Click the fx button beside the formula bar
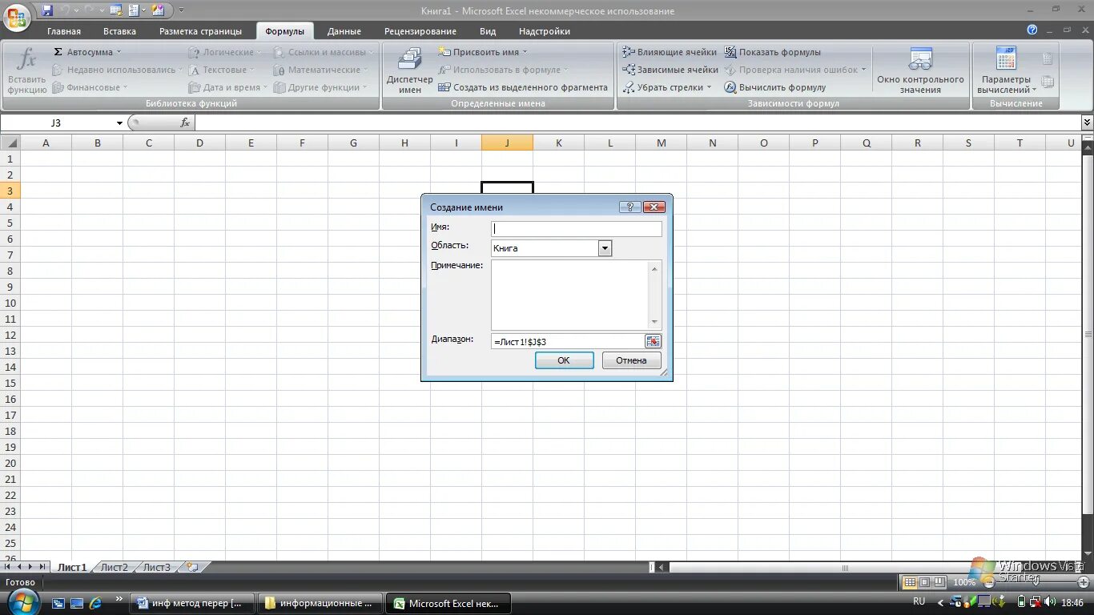This screenshot has height=615, width=1094. point(185,123)
